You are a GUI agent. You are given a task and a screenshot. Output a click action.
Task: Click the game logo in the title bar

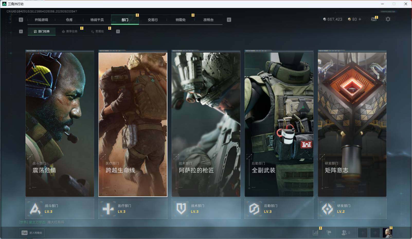(x=4, y=4)
